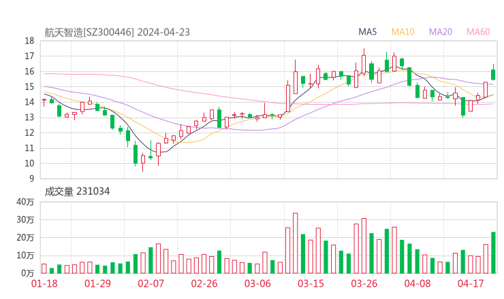
Task: Click the 01-18 date axis label
Action: (x=44, y=283)
